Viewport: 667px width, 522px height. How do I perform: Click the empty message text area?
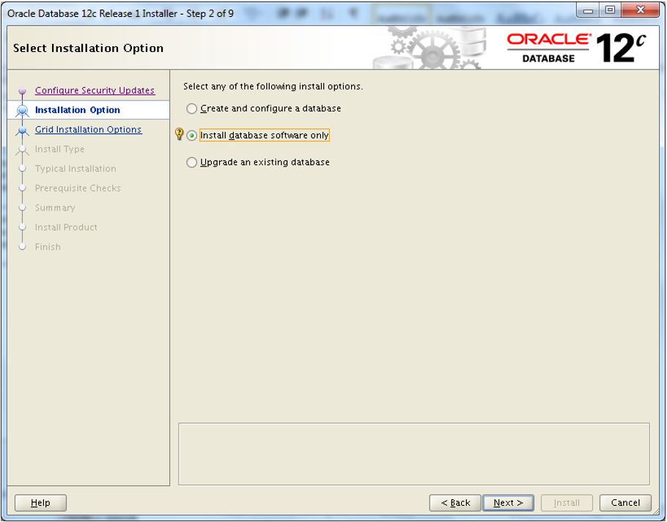coord(414,454)
